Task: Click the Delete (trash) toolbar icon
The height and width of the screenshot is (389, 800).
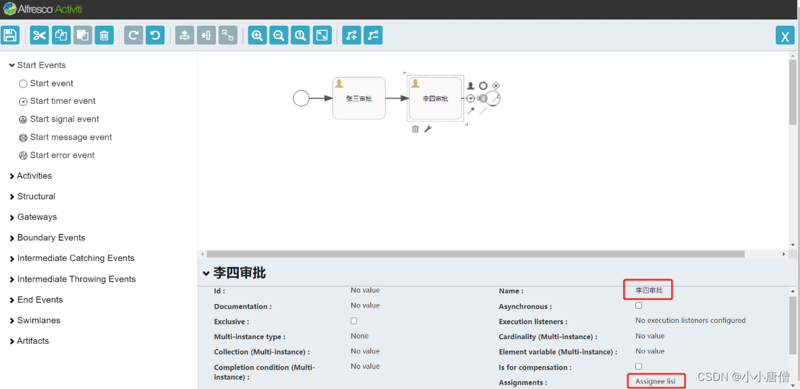Action: click(x=104, y=35)
